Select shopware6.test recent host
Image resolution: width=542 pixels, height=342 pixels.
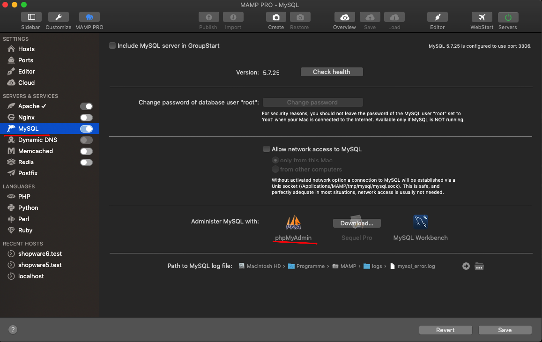pyautogui.click(x=40, y=254)
